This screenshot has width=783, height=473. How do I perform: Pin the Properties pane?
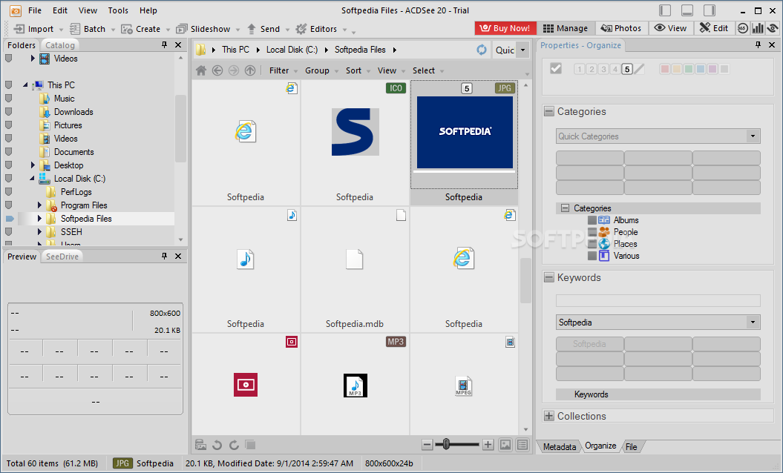(x=758, y=45)
